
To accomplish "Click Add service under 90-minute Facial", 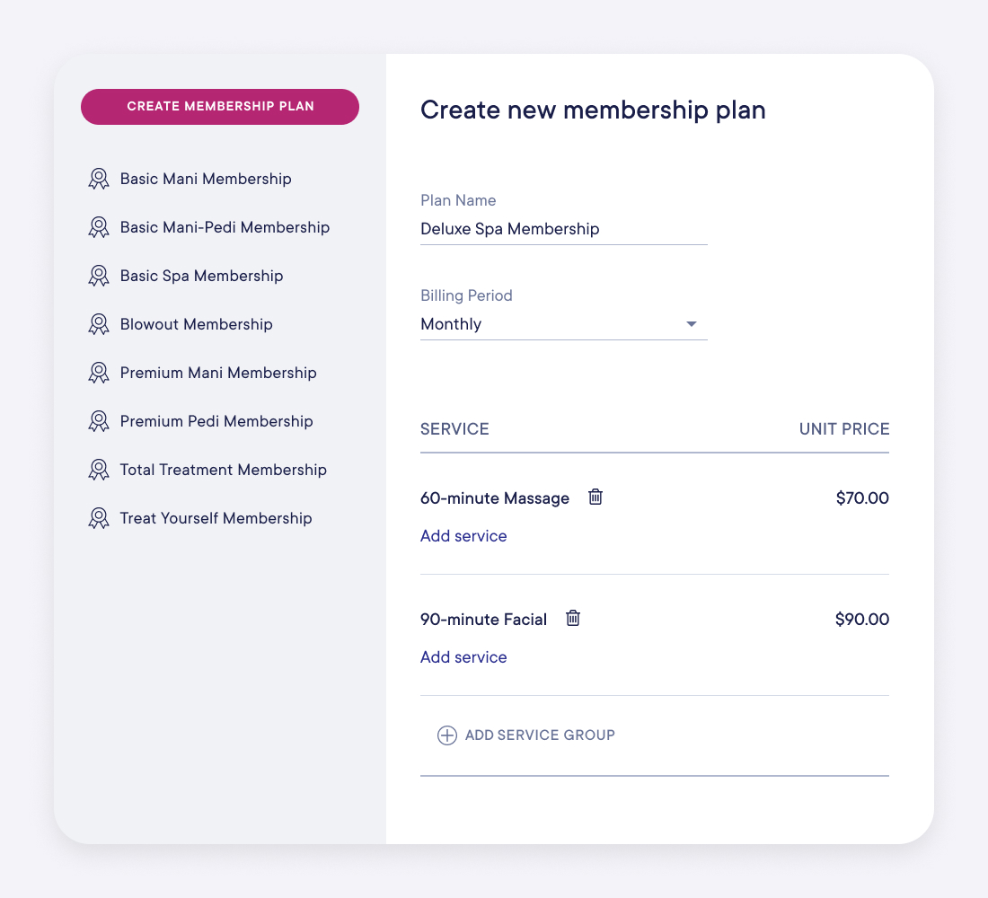I will coord(463,656).
